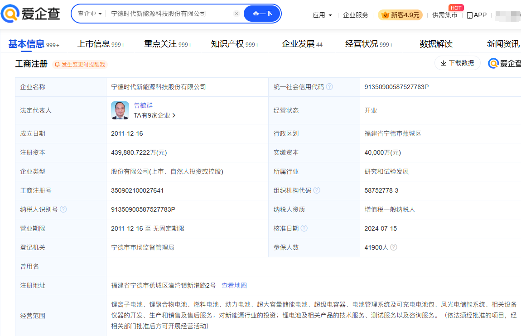521x336 pixels.
Task: Click the legal representative photo thumbnail
Action: pyautogui.click(x=120, y=110)
